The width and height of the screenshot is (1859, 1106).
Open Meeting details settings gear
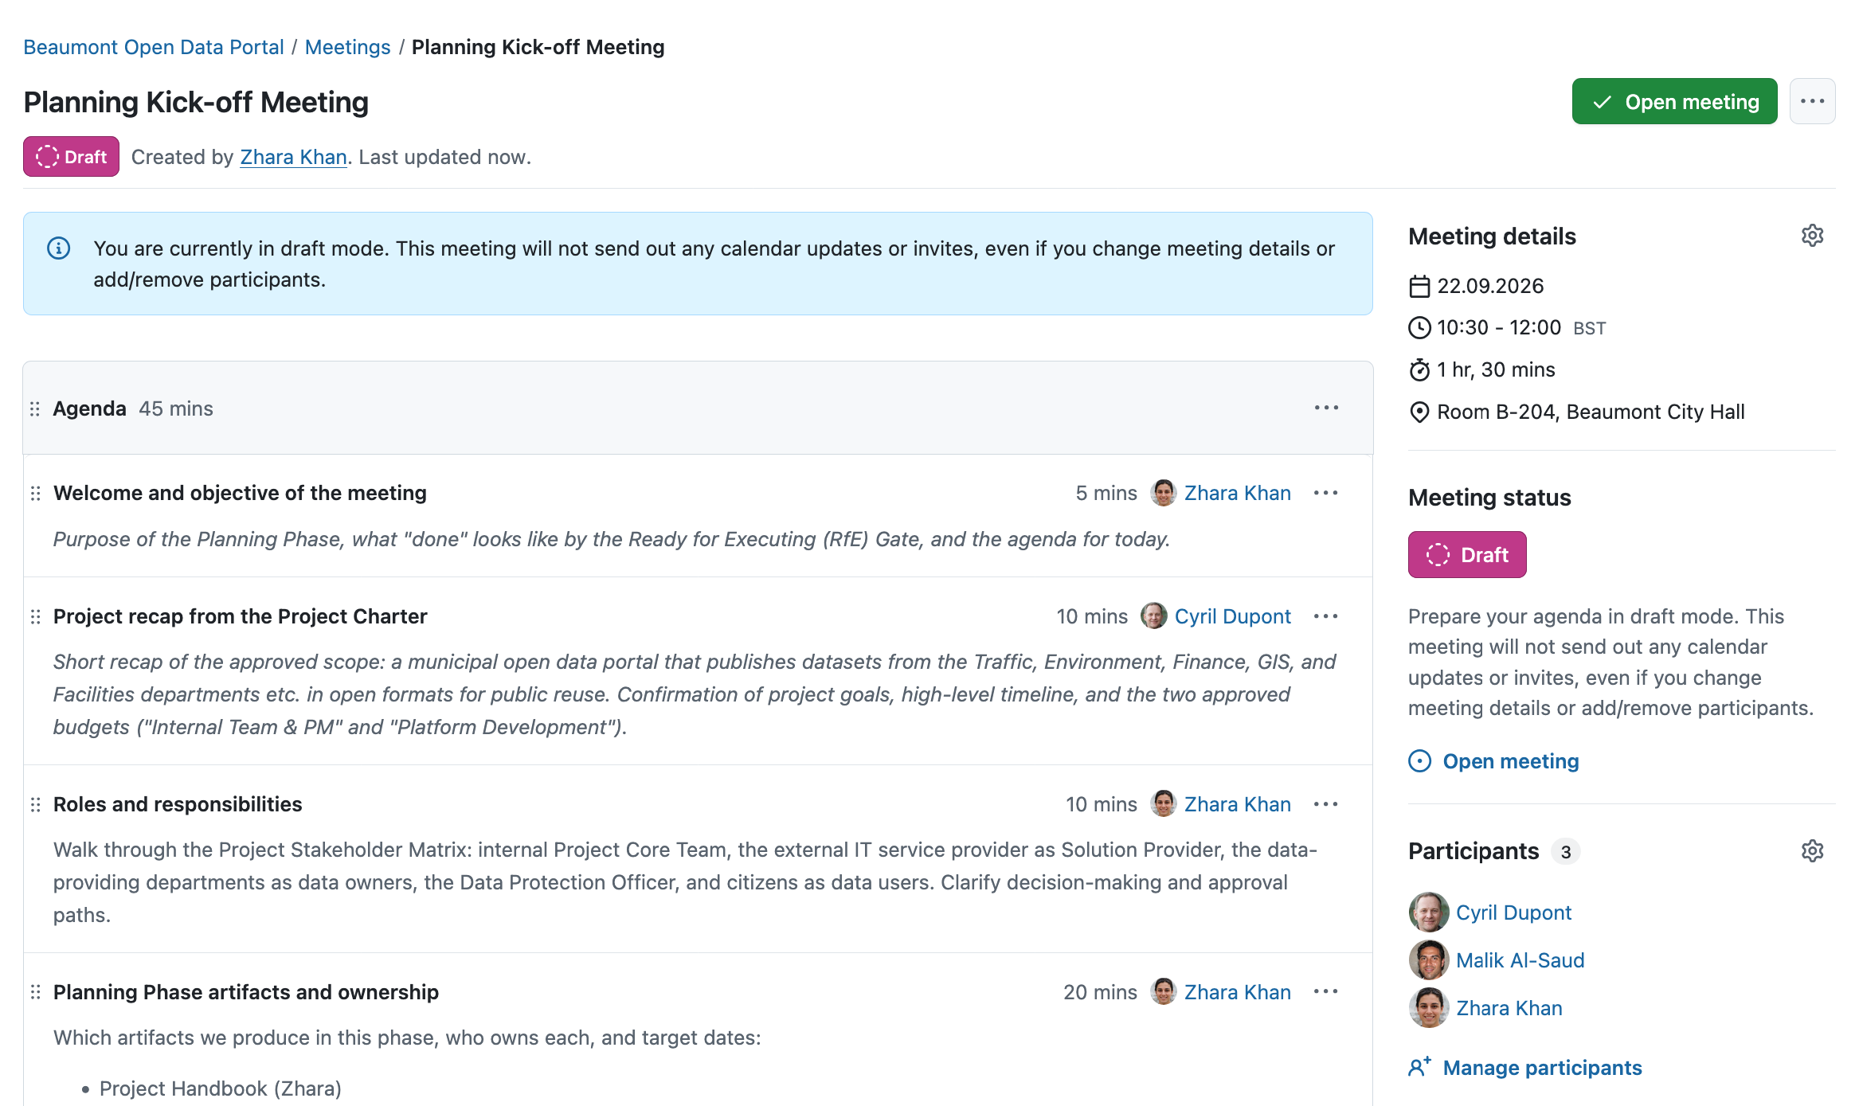click(x=1812, y=236)
